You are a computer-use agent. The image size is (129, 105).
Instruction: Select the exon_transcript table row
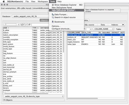click(33, 67)
